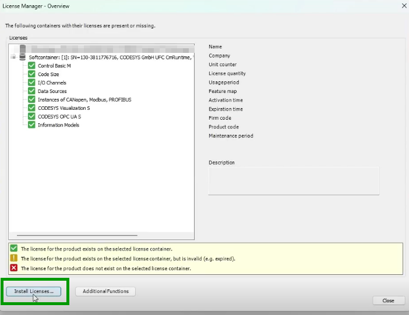Close the License Manager window with X
Viewport: 409px width, 315px height.
pos(404,6)
